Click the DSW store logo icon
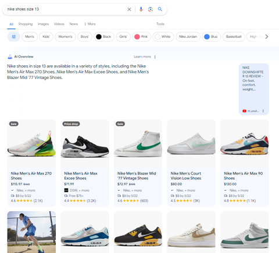This screenshot has height=253, width=279. (x=66, y=190)
